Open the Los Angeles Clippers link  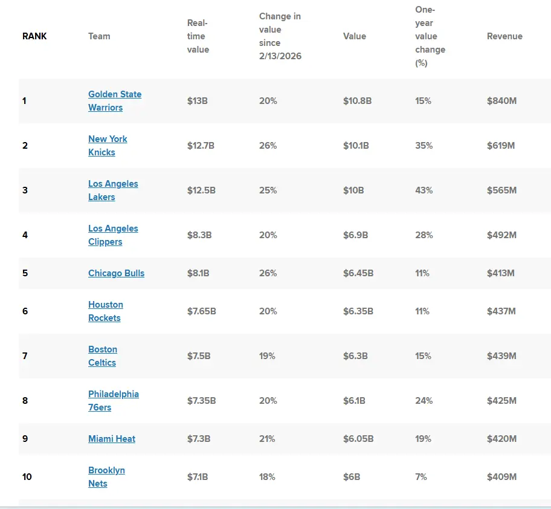click(x=113, y=235)
